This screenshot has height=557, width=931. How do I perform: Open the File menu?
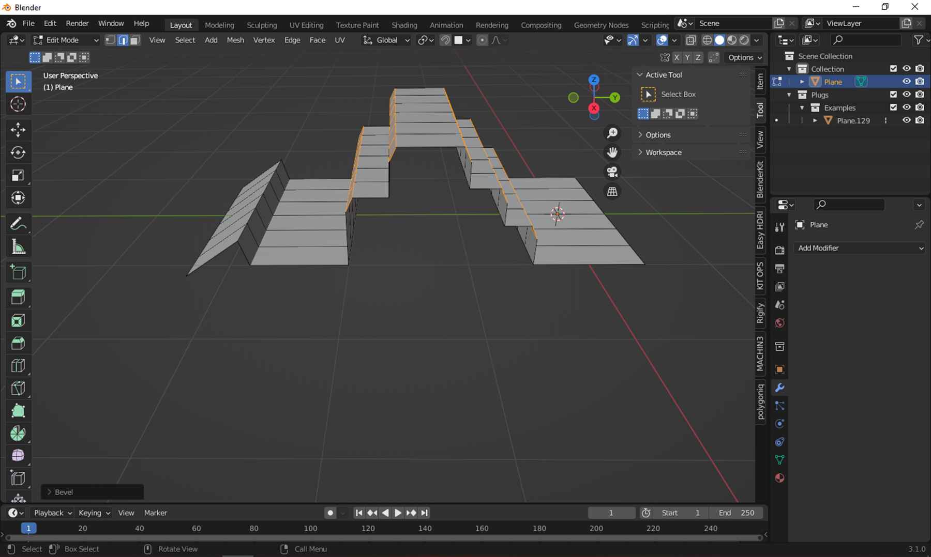click(x=28, y=23)
